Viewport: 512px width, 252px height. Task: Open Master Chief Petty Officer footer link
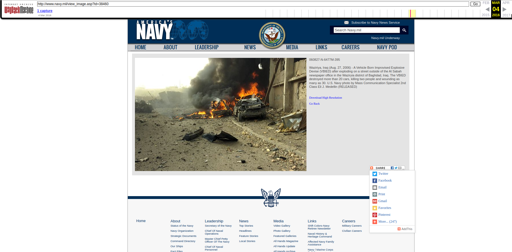coord(217,240)
